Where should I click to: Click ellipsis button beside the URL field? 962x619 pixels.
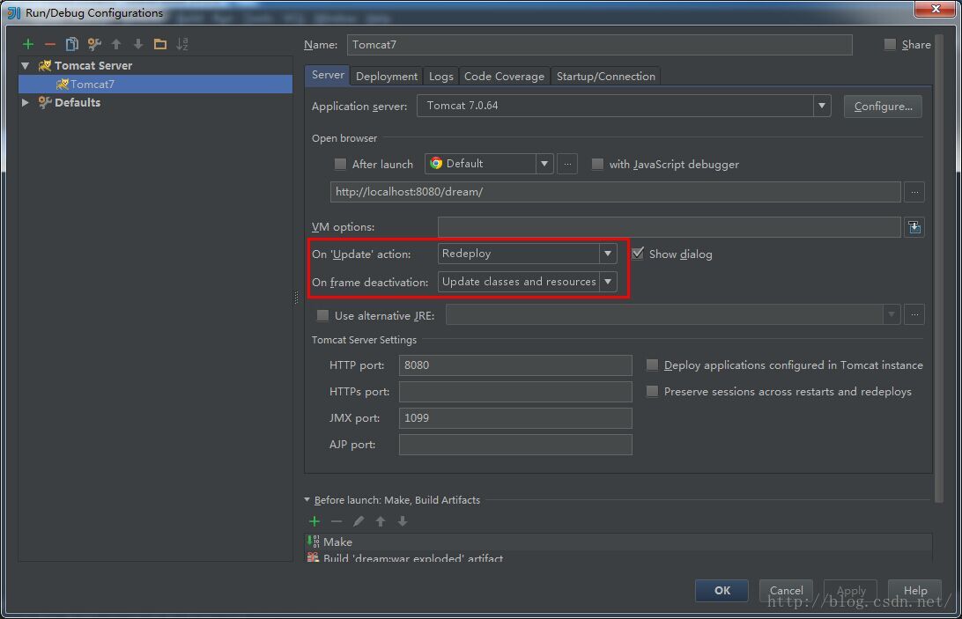(x=914, y=192)
